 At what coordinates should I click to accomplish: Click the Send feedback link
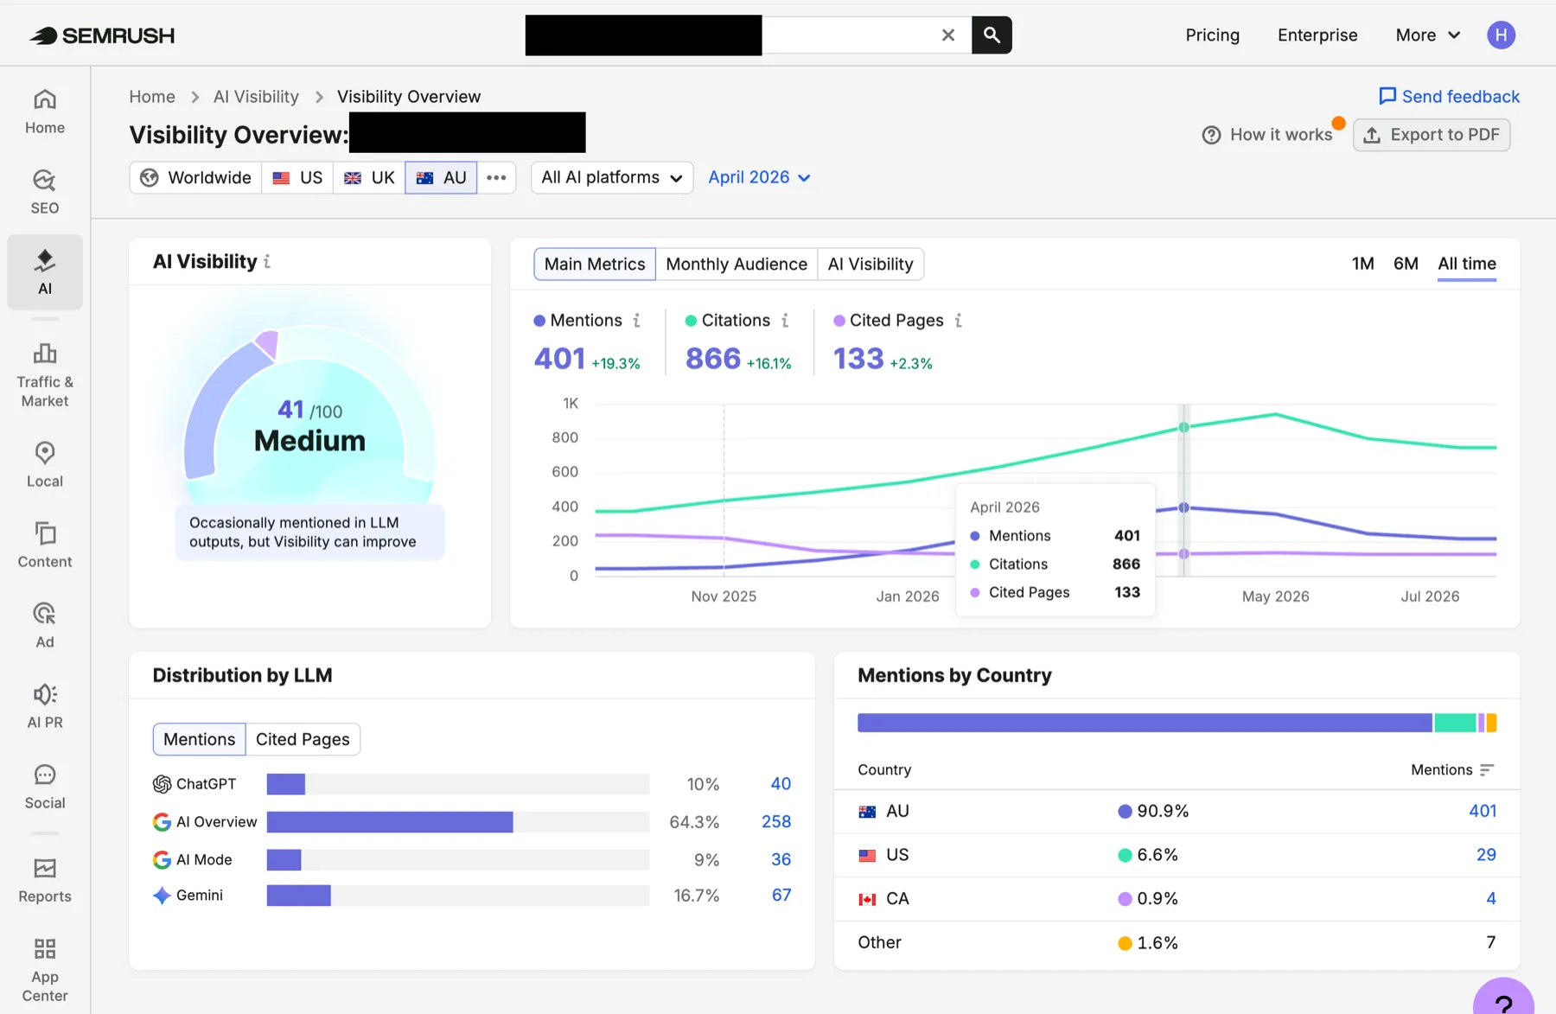pos(1449,96)
